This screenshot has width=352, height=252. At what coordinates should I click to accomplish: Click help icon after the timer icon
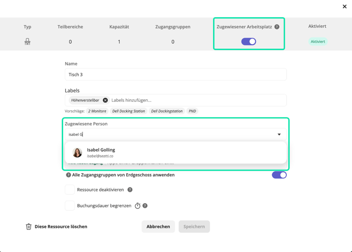click(x=145, y=206)
